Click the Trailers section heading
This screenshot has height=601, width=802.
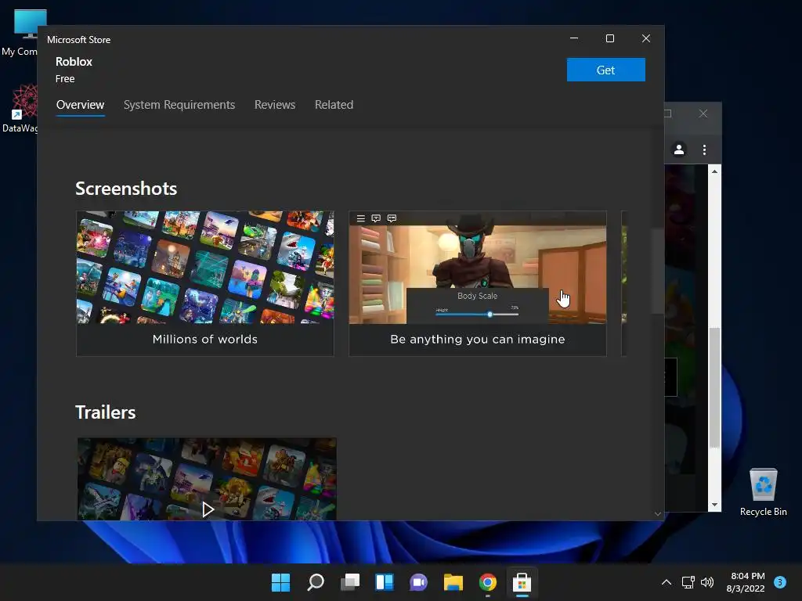click(106, 412)
